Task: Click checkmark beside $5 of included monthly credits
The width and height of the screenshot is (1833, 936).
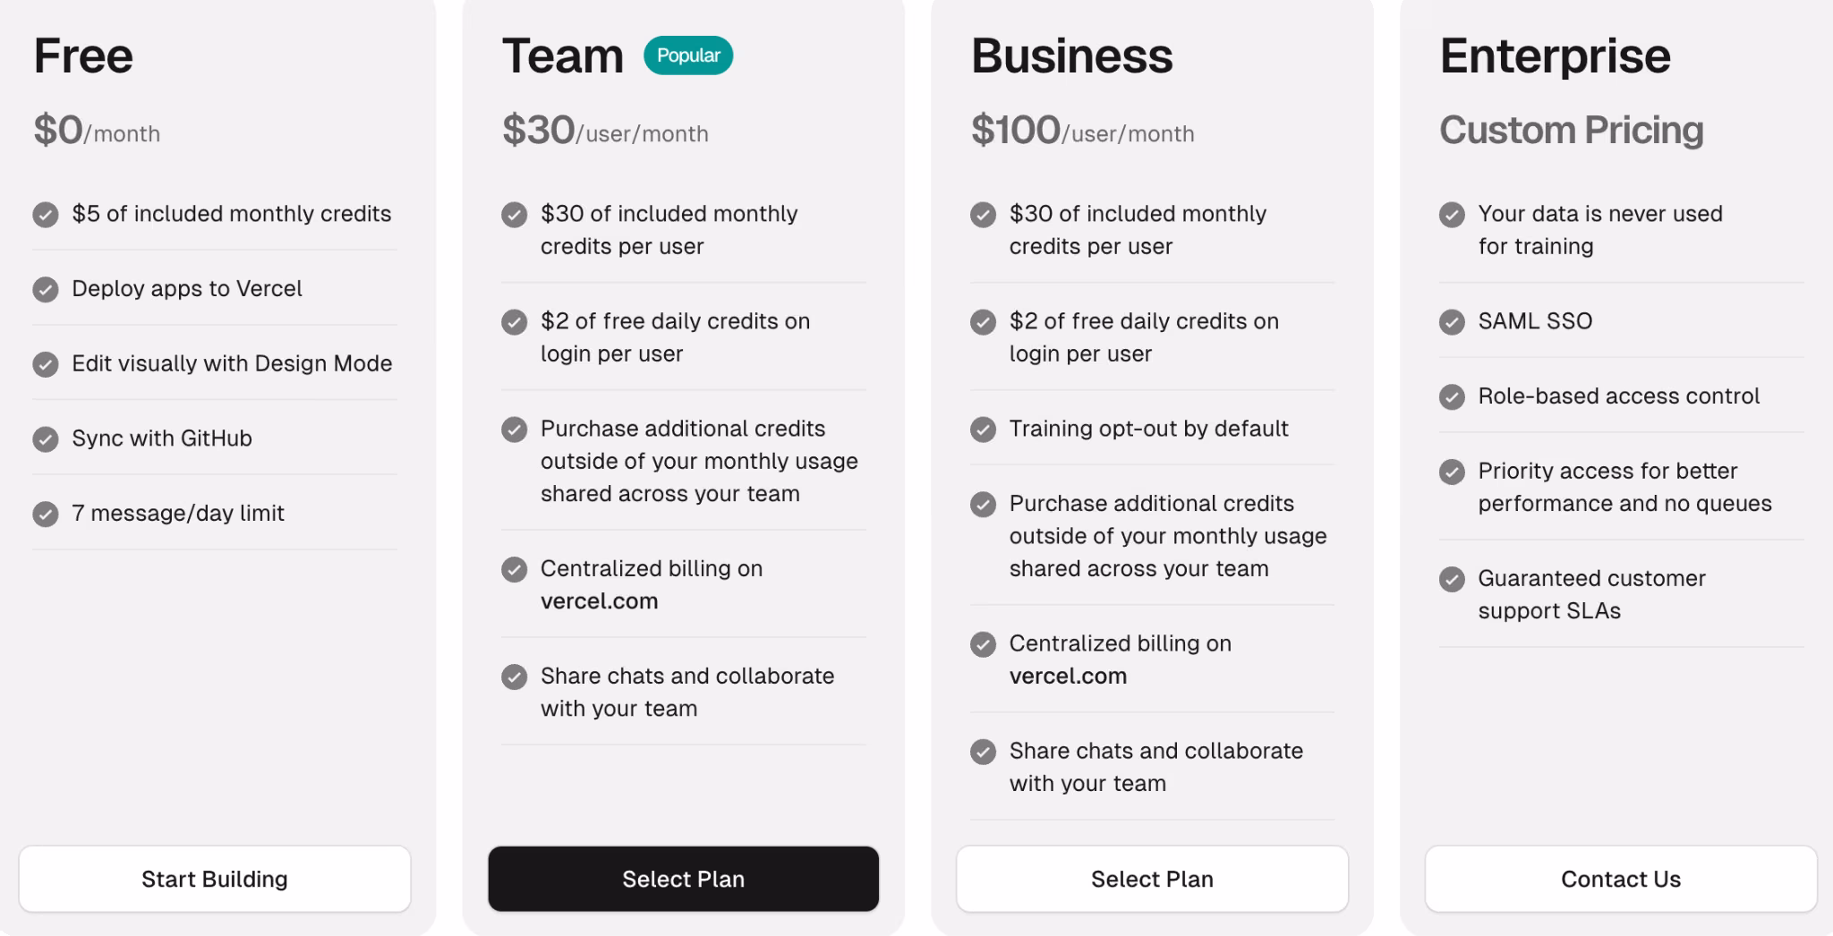Action: tap(46, 215)
